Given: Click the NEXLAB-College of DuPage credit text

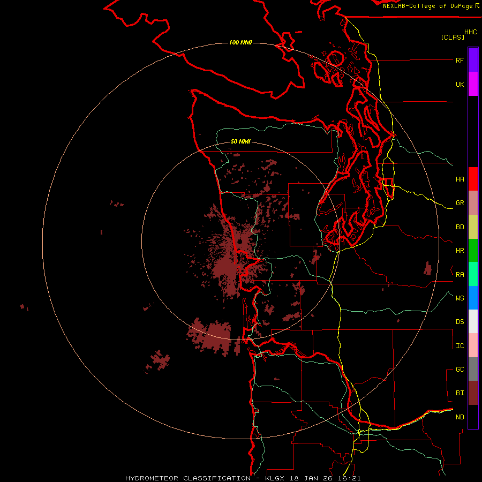Looking at the screenshot, I should coord(427,6).
